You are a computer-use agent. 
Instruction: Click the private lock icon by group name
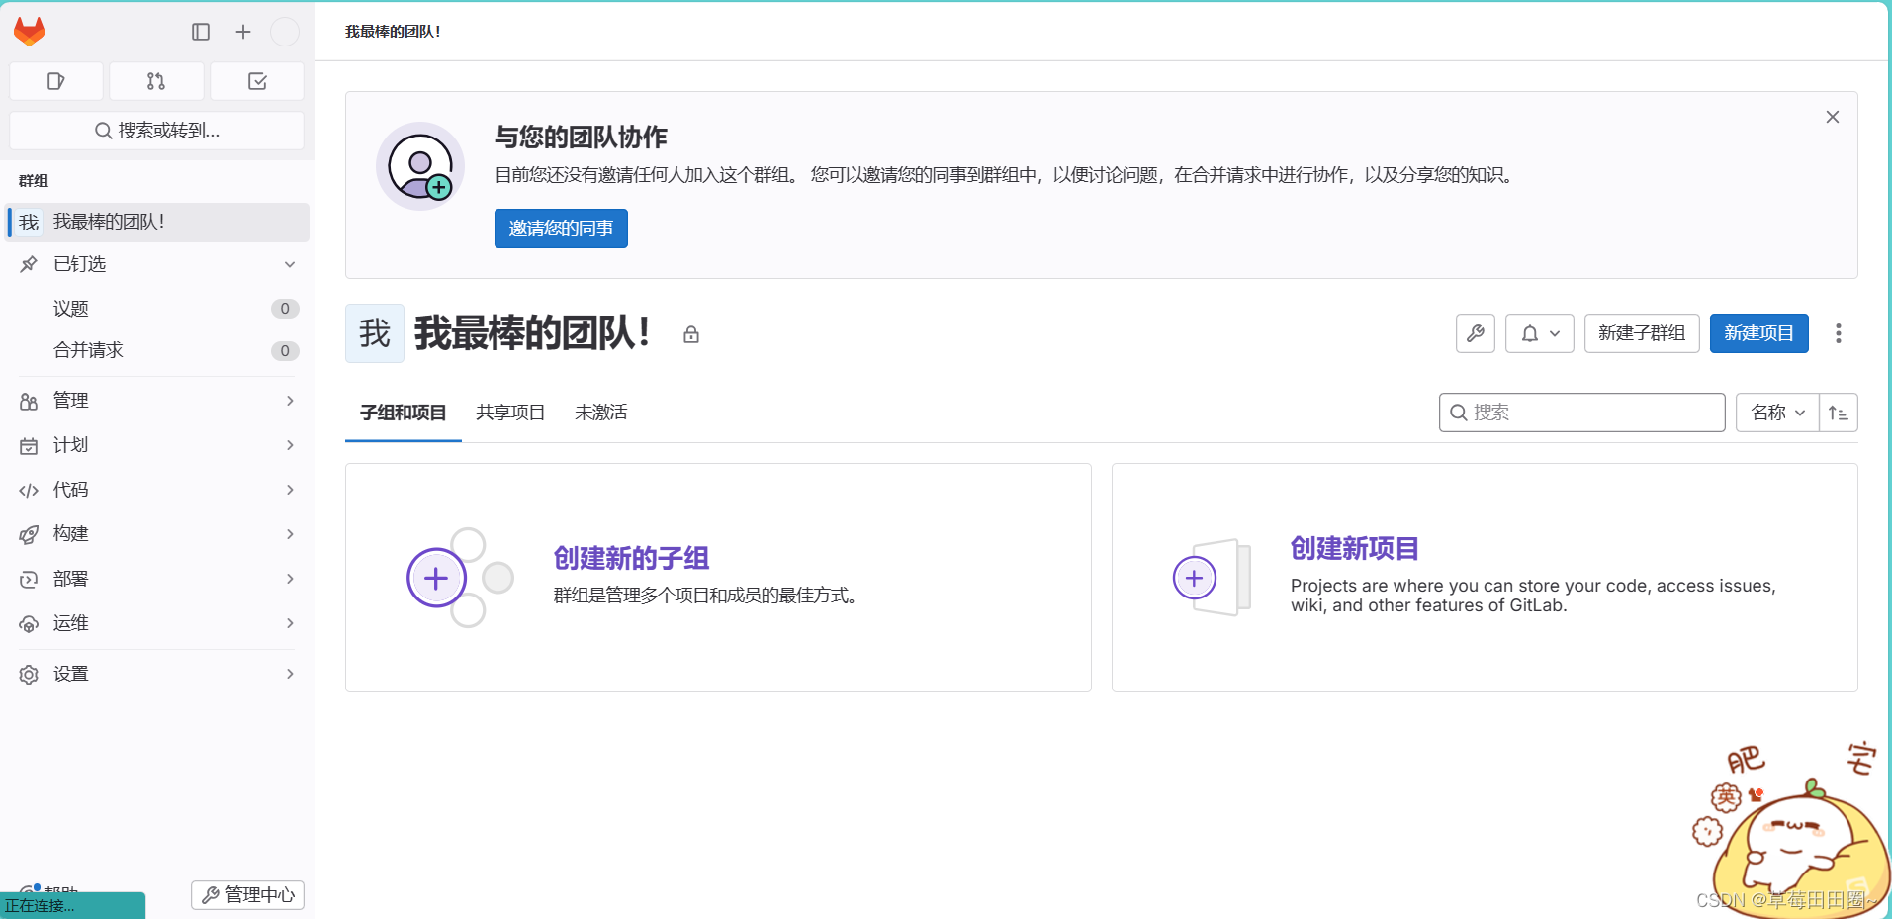(691, 334)
